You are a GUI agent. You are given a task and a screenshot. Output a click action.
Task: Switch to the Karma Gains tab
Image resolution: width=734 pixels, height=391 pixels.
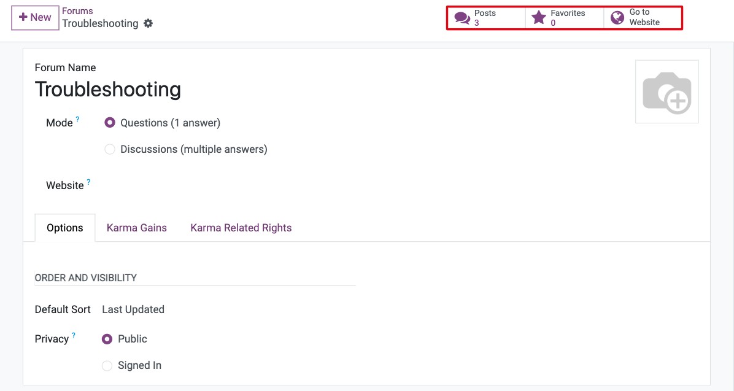point(137,228)
